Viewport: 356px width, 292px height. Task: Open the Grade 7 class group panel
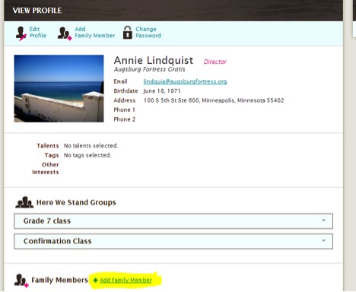point(173,221)
